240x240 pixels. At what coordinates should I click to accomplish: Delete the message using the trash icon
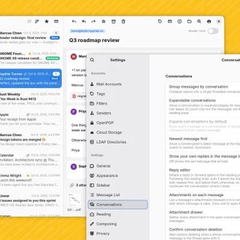[124, 22]
